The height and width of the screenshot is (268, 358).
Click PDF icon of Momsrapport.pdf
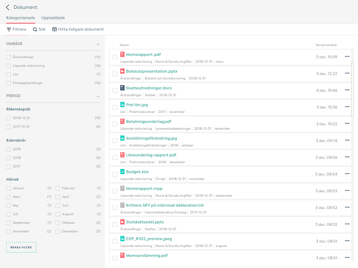tap(122, 54)
